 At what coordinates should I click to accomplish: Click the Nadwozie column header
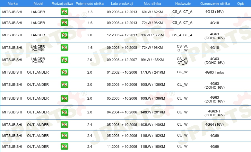[x=183, y=4]
